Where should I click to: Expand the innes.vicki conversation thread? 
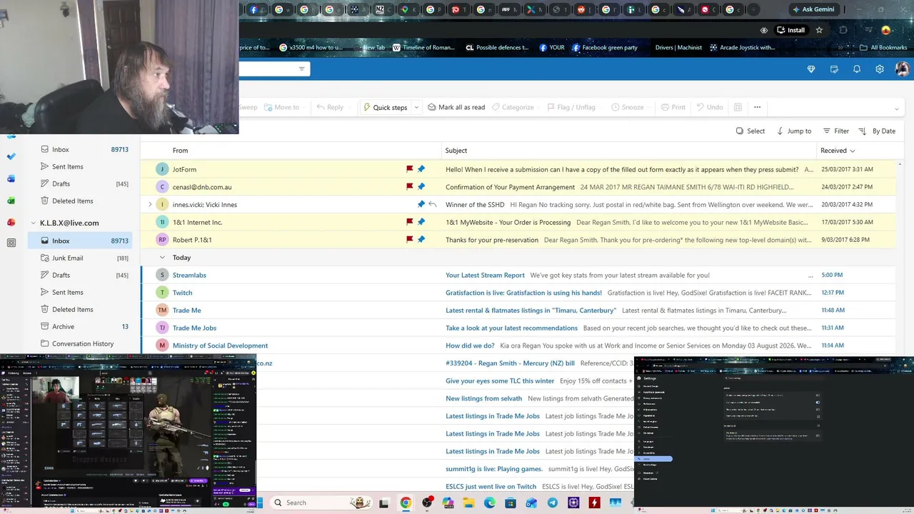[x=149, y=205]
